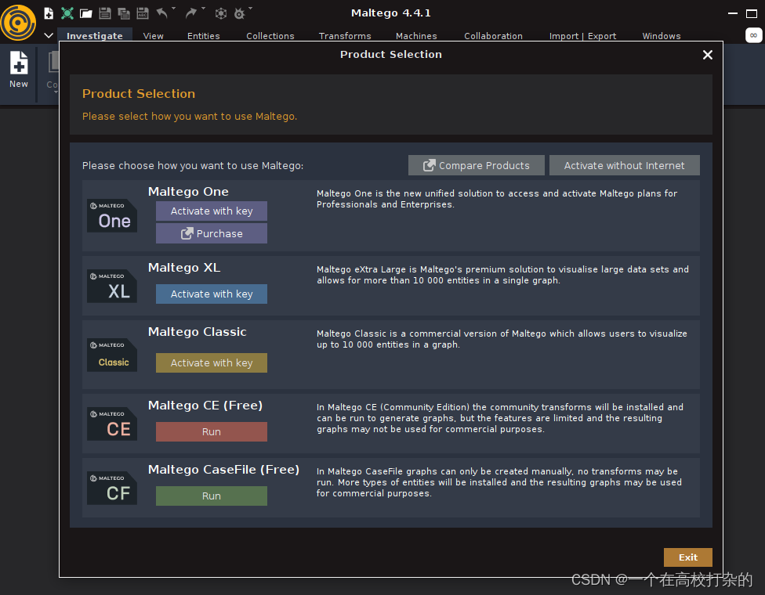Open the Transforms tab
This screenshot has width=765, height=595.
point(345,36)
